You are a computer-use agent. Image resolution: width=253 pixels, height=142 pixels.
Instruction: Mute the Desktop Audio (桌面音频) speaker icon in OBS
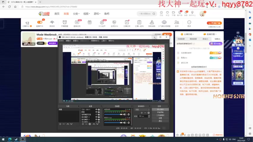[125, 115]
